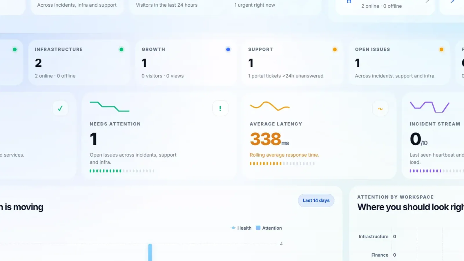This screenshot has height=261, width=464.
Task: Click the INCIDENT STREAM label
Action: (435, 124)
